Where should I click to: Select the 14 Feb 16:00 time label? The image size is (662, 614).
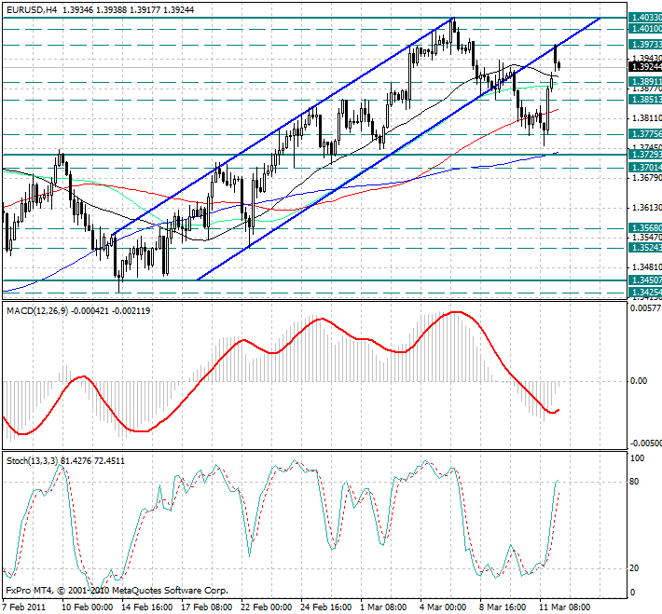pyautogui.click(x=147, y=607)
